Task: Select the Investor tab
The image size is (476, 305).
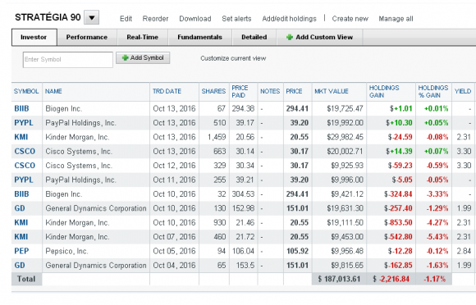Action: [x=34, y=37]
